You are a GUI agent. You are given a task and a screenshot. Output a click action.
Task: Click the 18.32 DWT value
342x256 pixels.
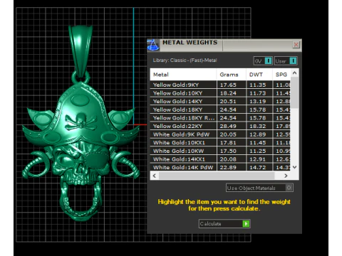(x=258, y=126)
